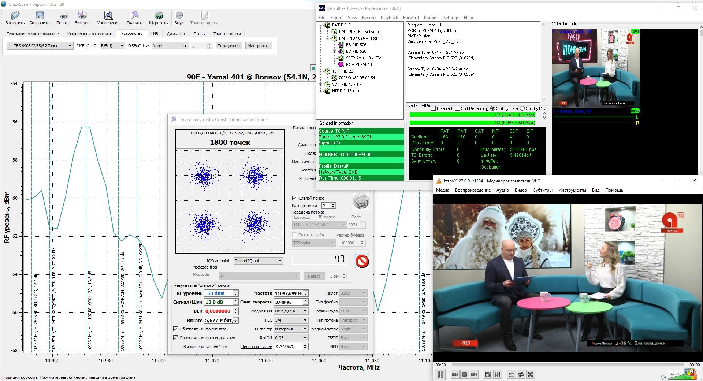
Task: Click the Настроить button
Action: pyautogui.click(x=258, y=46)
